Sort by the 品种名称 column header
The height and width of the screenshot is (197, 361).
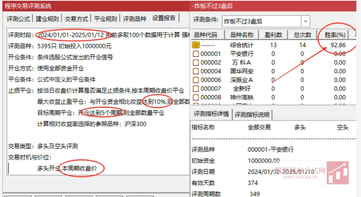(241, 35)
